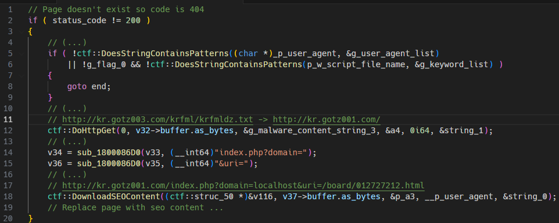Viewport: 559px width, 223px height.
Task: Select line number 20 in the gutter
Action: 8,219
